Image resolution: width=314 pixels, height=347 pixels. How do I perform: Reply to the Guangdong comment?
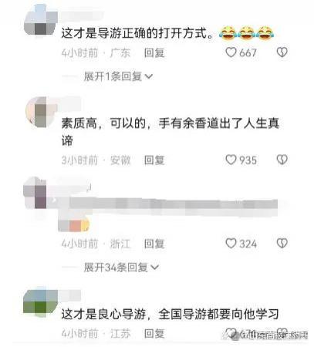(x=154, y=53)
